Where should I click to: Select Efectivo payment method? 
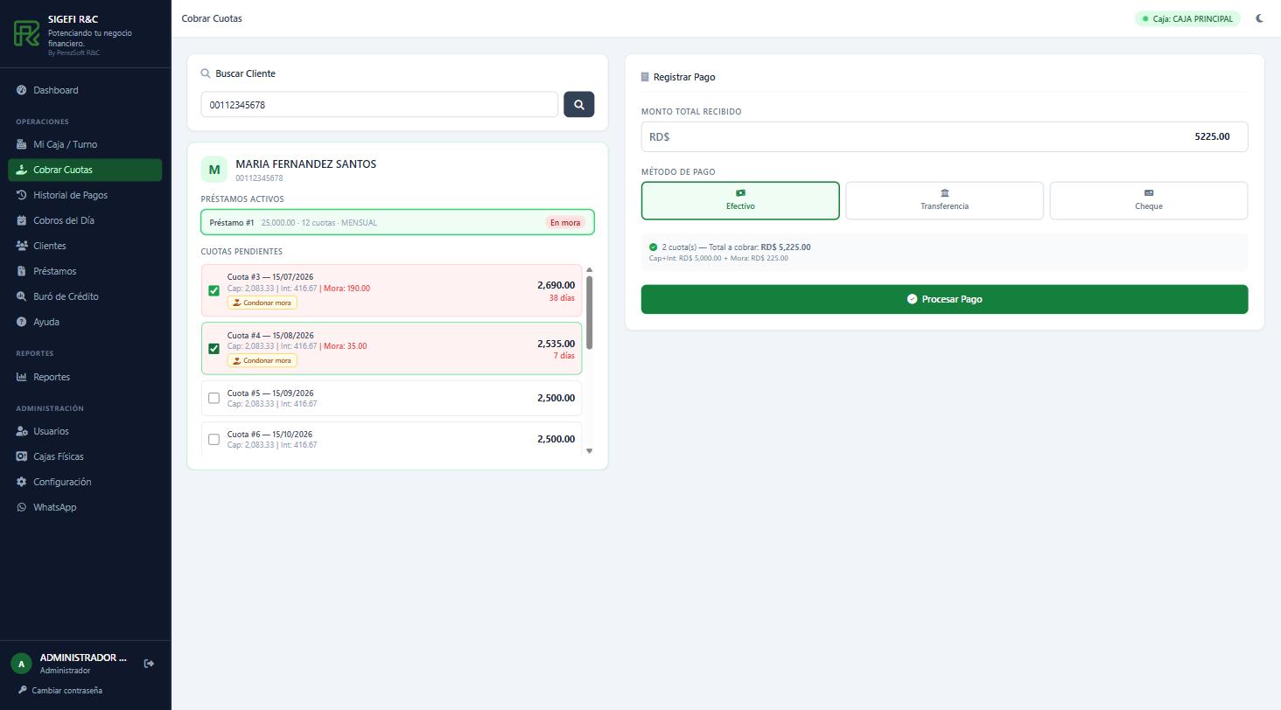[740, 200]
